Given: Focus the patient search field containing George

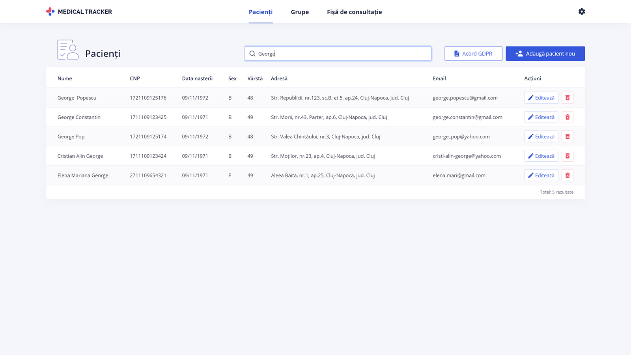Looking at the screenshot, I should tap(338, 54).
